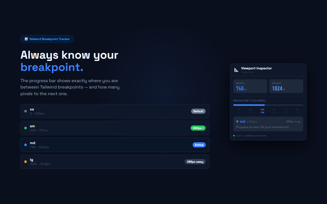Select the xs marker under the progress bar
327x204 pixels.
[239, 111]
